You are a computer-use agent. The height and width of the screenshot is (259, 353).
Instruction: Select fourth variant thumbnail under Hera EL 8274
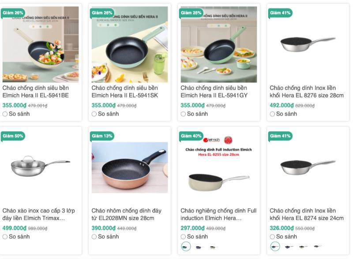point(317,247)
